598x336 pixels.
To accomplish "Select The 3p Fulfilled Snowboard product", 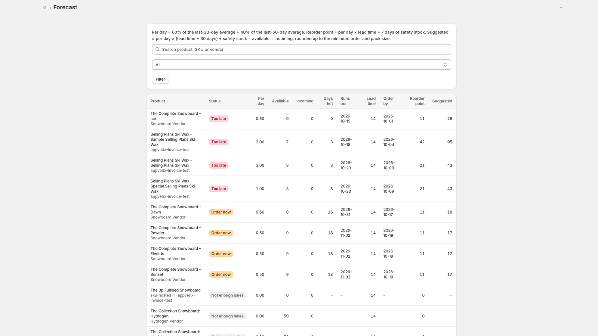I will (176, 290).
